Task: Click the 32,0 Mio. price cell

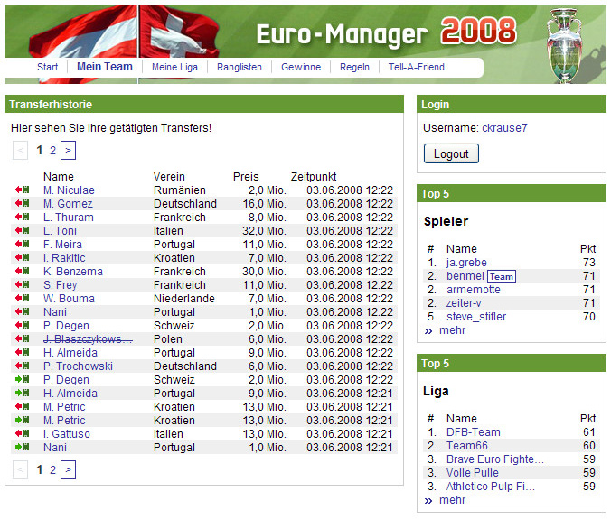Action: pos(264,231)
